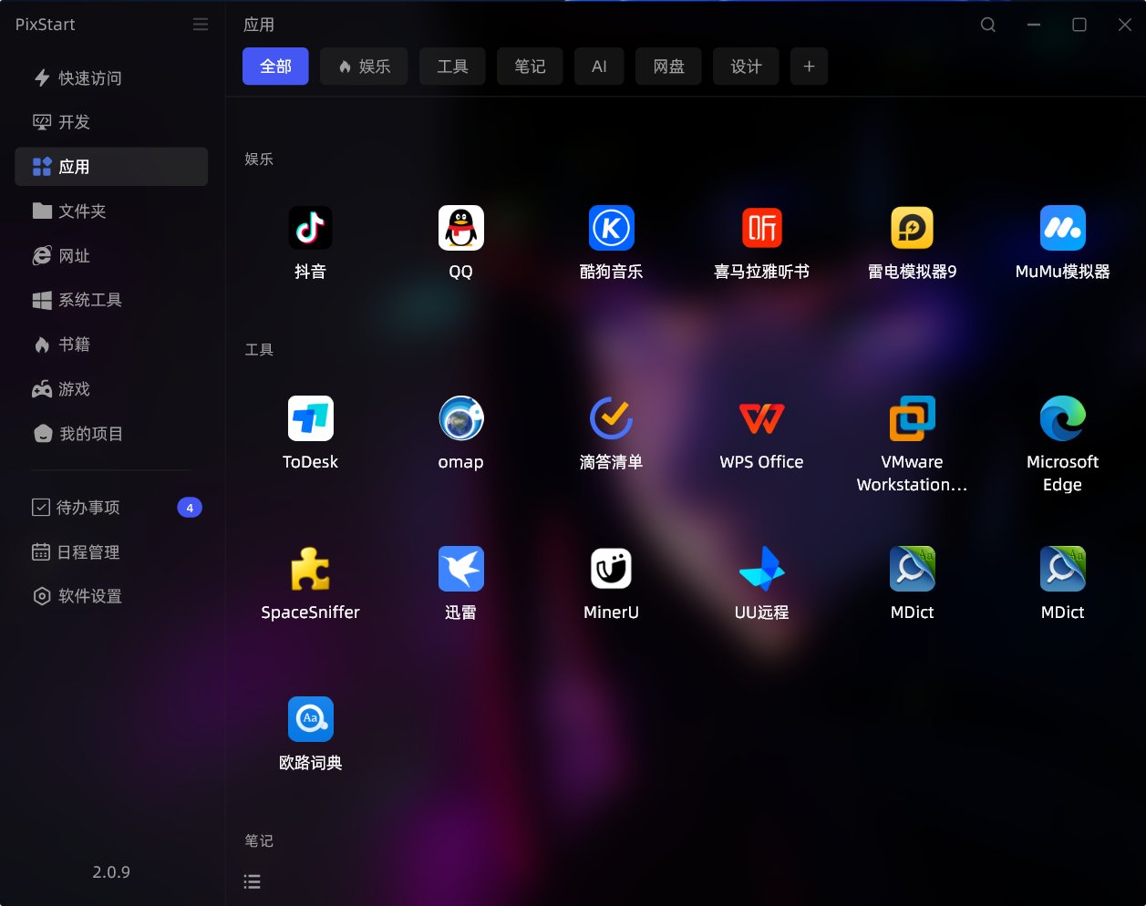The width and height of the screenshot is (1146, 906).
Task: Open the 设计 tab
Action: tap(746, 67)
